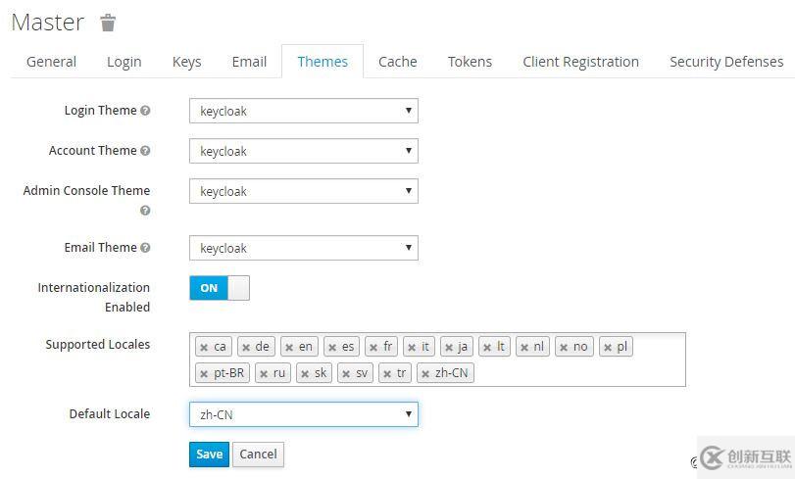Image resolution: width=795 pixels, height=479 pixels.
Task: Click the Login Theme help icon
Action: [145, 111]
